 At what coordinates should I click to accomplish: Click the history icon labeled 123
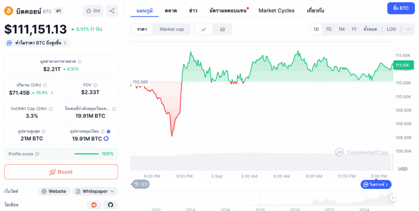tap(140, 184)
